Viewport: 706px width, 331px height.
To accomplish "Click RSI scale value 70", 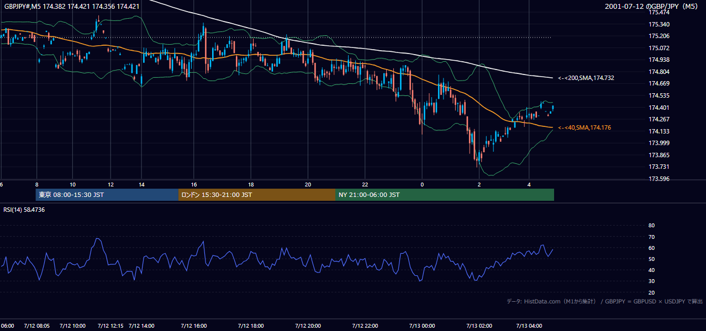I will (651, 237).
